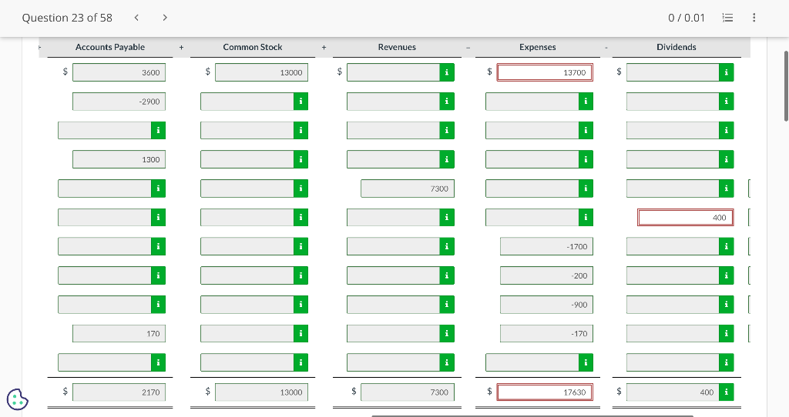Select empty Common Stock field in the -1700 row
The height and width of the screenshot is (417, 789).
(247, 247)
